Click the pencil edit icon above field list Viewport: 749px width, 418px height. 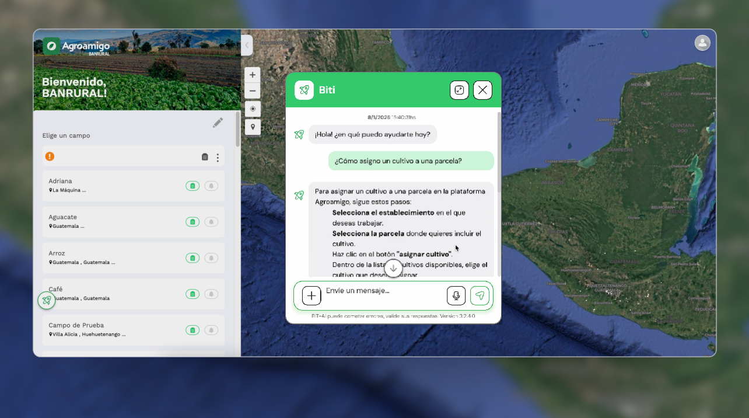tap(218, 123)
